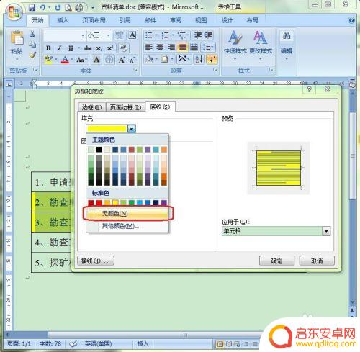Click the multilevel list icon
360x352 pixels.
pos(181,35)
